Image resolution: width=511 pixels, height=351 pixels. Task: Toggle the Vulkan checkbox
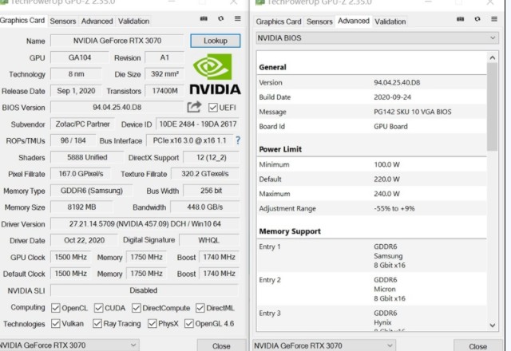pos(56,324)
